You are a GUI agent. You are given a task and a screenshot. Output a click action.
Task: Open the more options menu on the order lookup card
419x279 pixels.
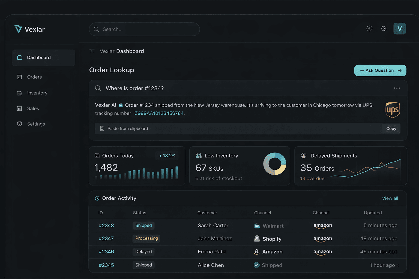coord(396,88)
